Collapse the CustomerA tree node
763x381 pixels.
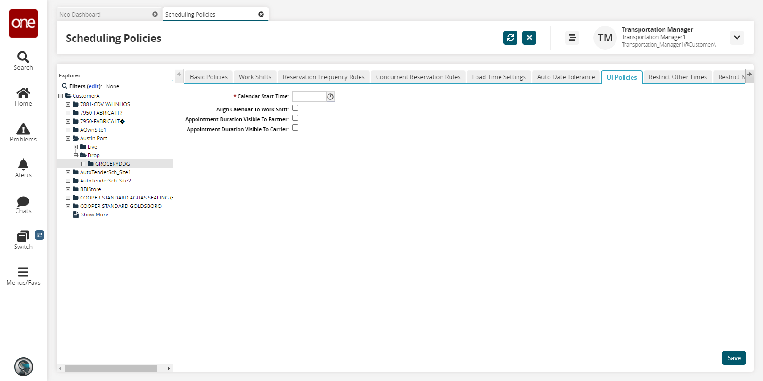pyautogui.click(x=60, y=96)
